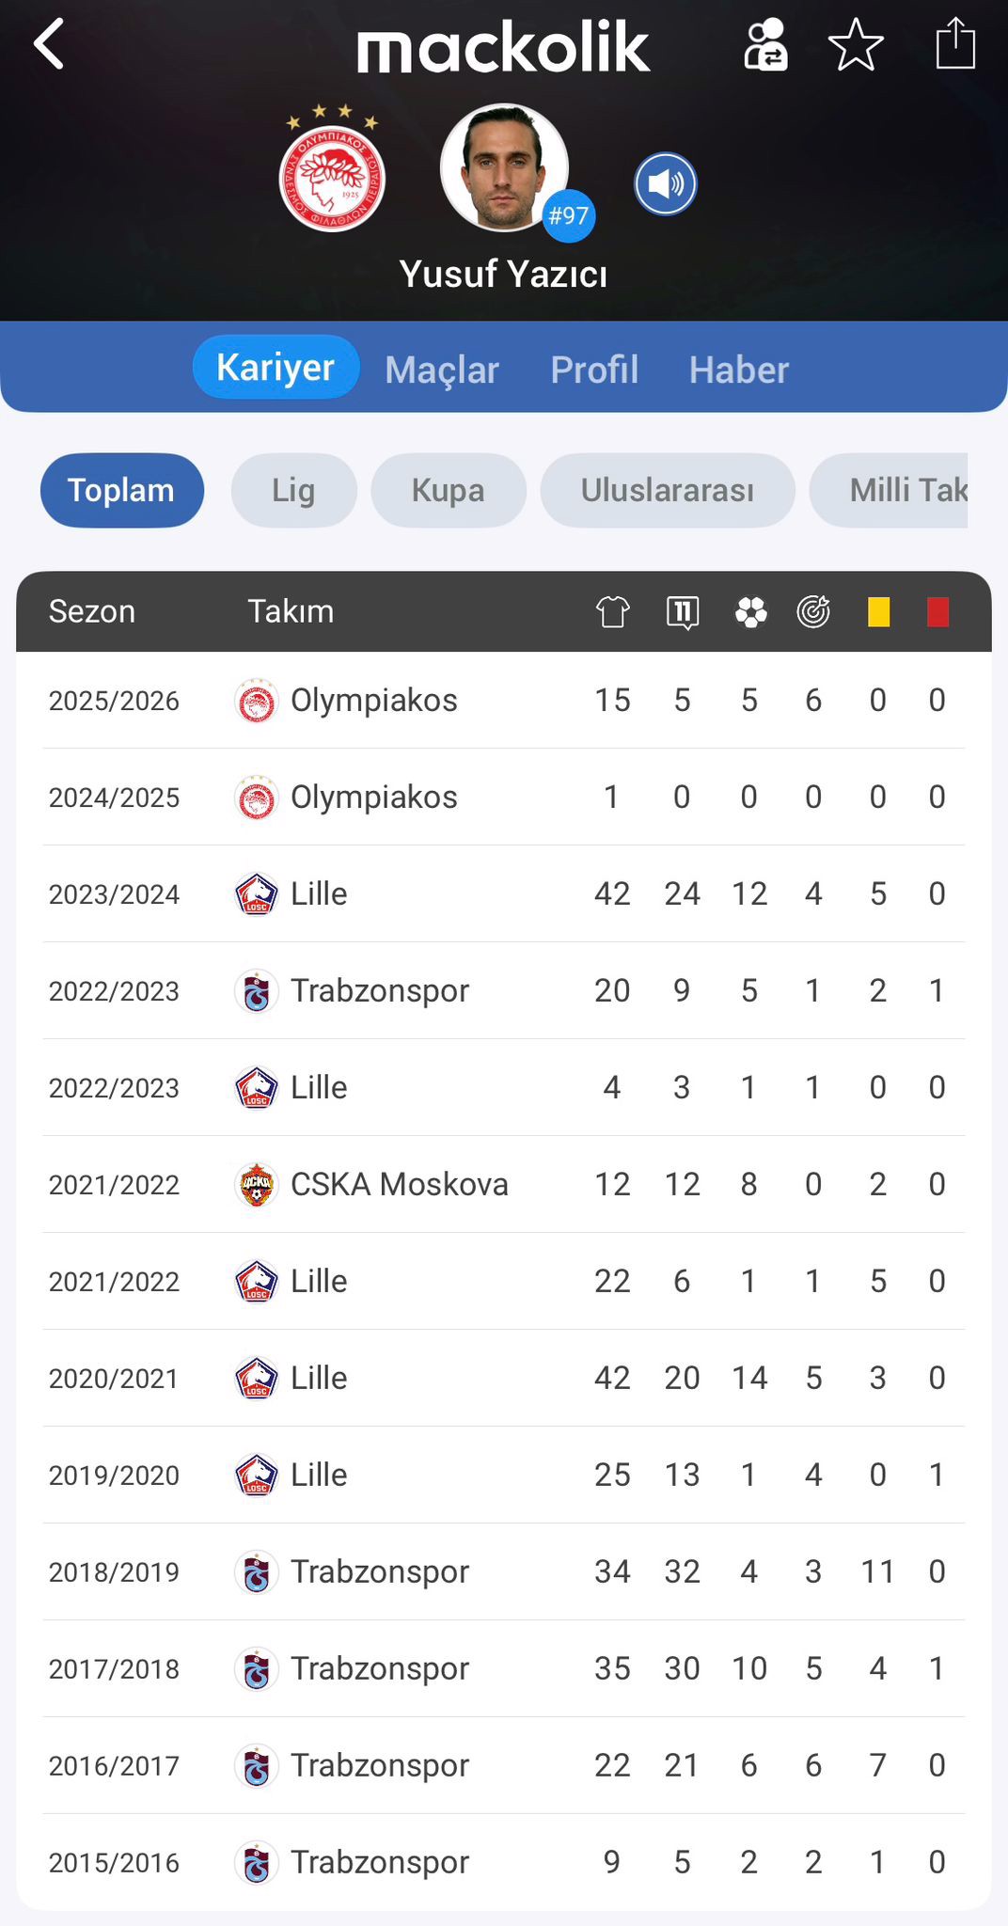Tap the assists target icon column header
This screenshot has width=1008, height=1926.
coord(813,612)
